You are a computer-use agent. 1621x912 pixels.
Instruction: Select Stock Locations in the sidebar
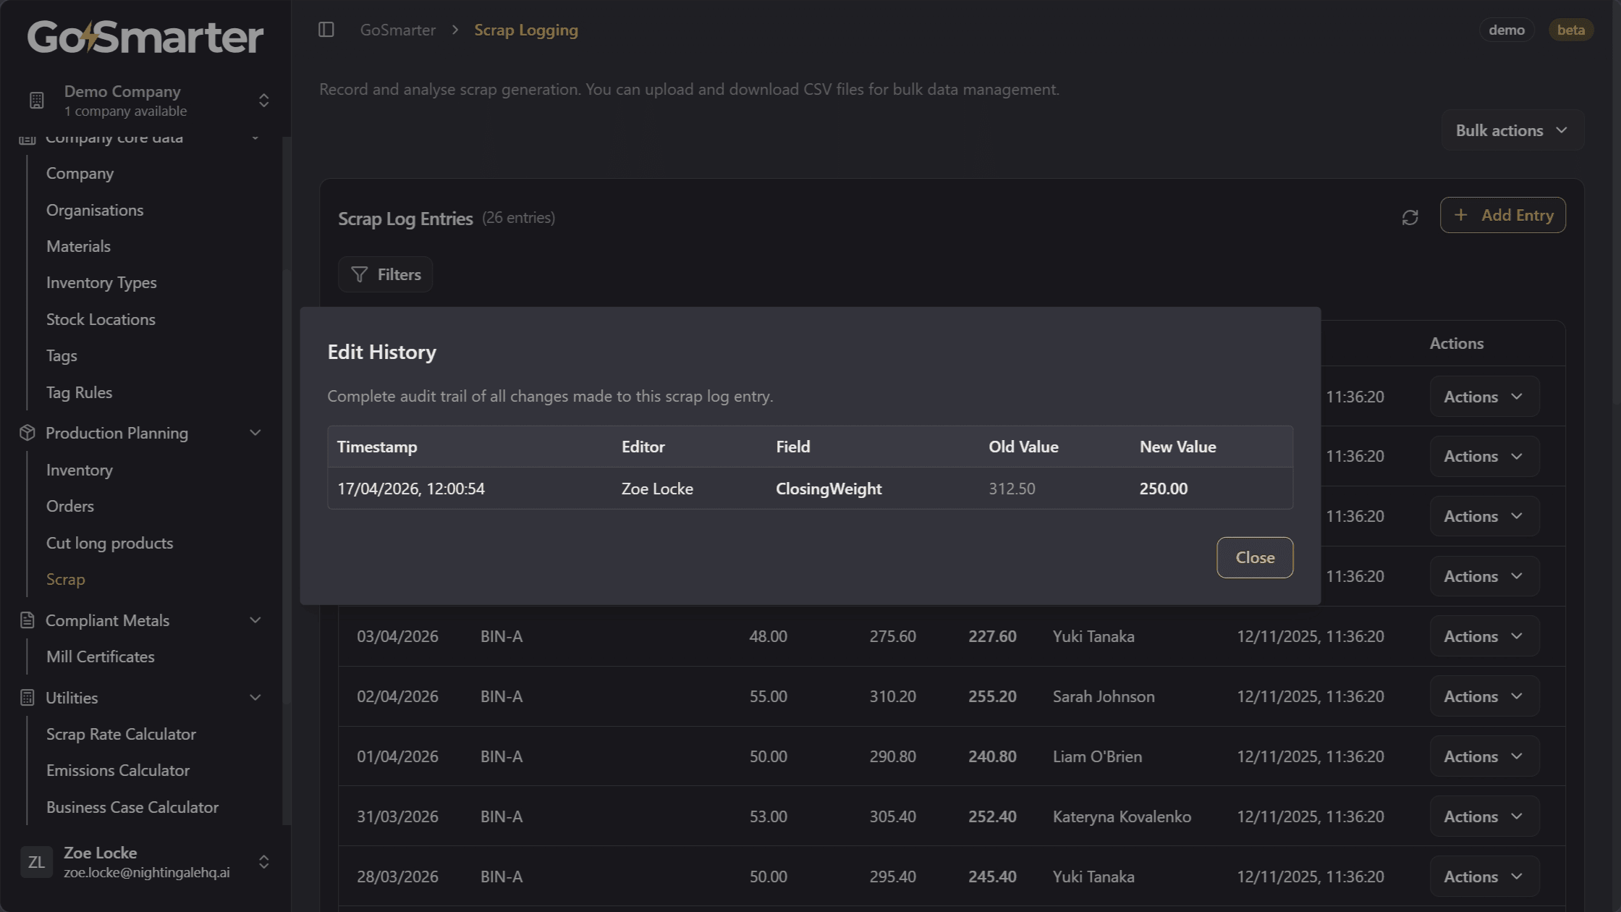click(101, 319)
